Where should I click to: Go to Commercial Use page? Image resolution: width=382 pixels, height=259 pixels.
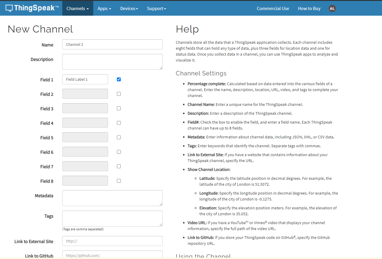coord(273,9)
